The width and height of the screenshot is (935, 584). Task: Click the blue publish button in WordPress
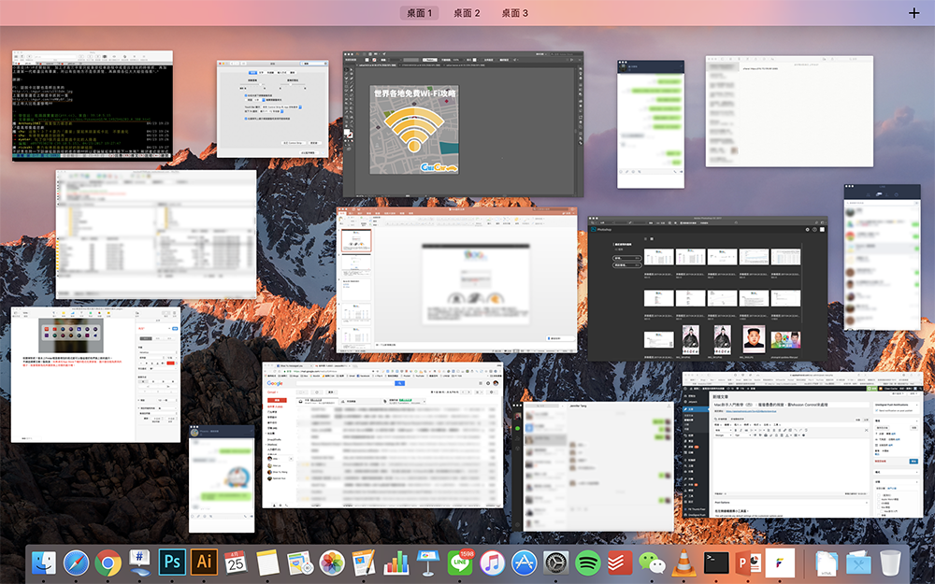913,462
